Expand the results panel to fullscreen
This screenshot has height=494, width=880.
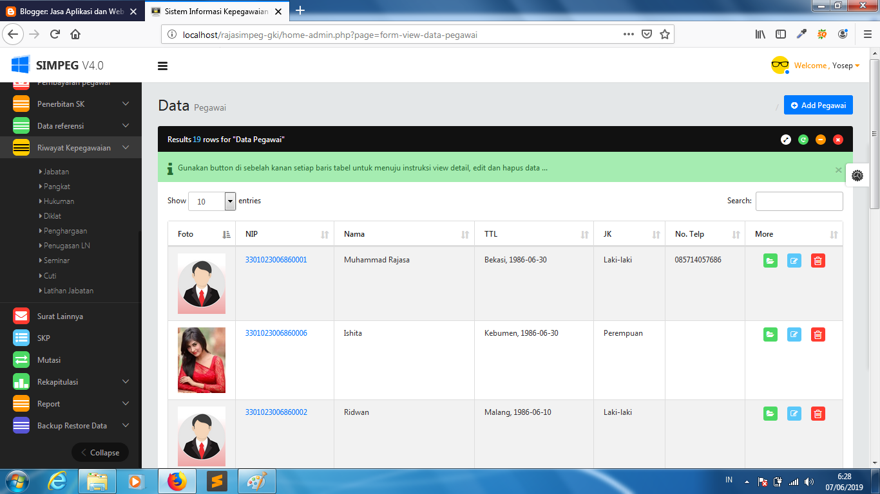[785, 140]
